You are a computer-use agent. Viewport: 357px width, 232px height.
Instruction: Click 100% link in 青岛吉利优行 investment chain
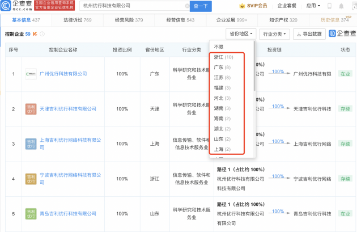(278, 211)
